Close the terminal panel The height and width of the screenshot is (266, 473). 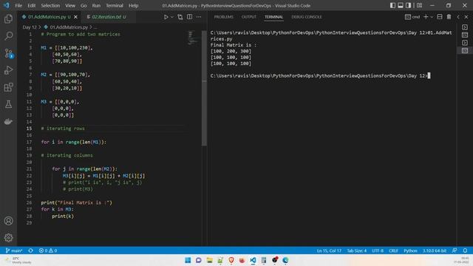(466, 17)
